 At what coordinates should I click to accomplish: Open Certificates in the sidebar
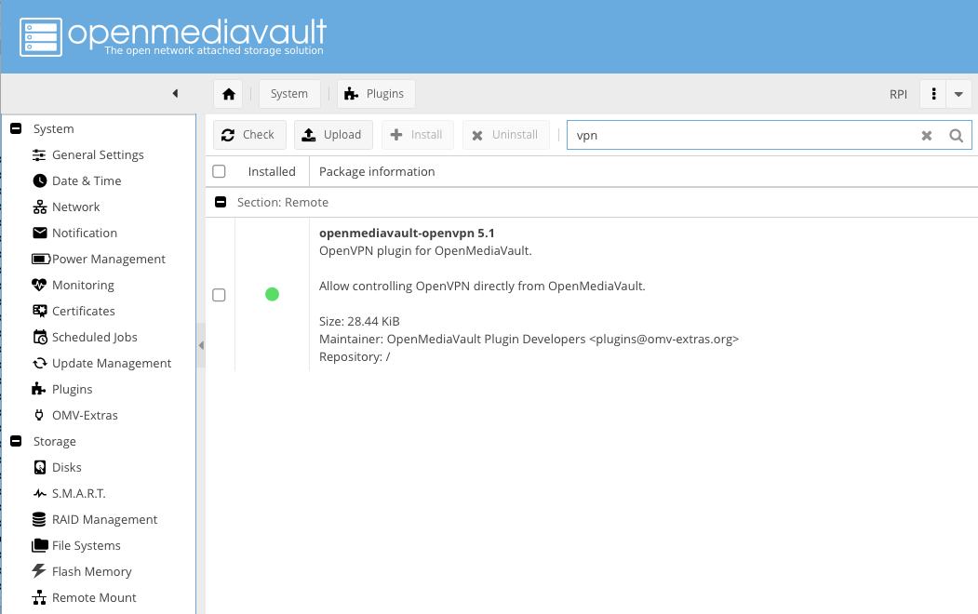[84, 311]
